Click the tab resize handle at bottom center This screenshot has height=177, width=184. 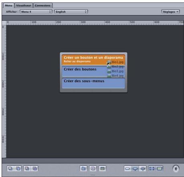(x=93, y=175)
